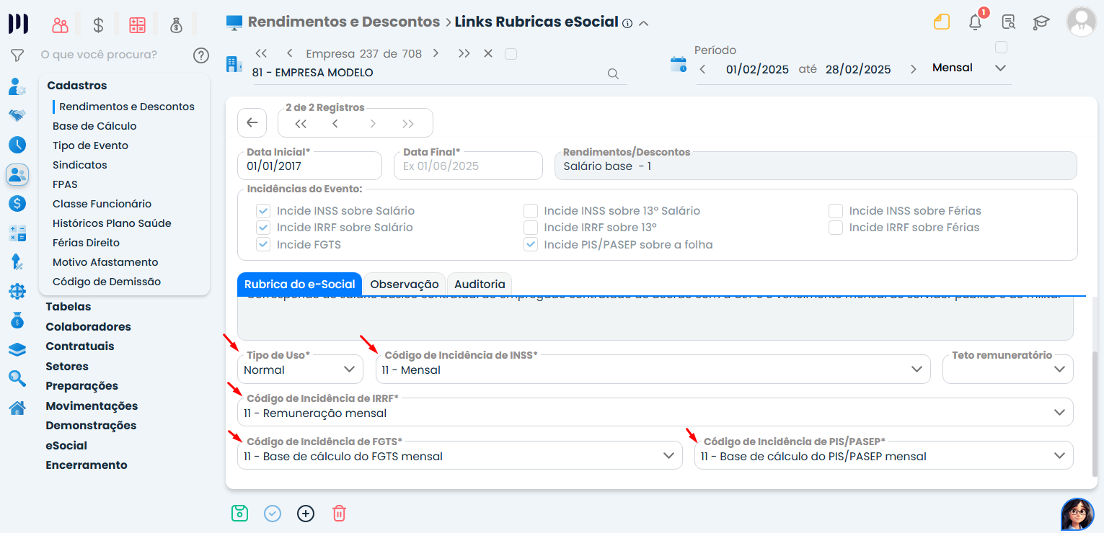This screenshot has height=533, width=1104.
Task: Jump to the first record
Action: point(301,124)
